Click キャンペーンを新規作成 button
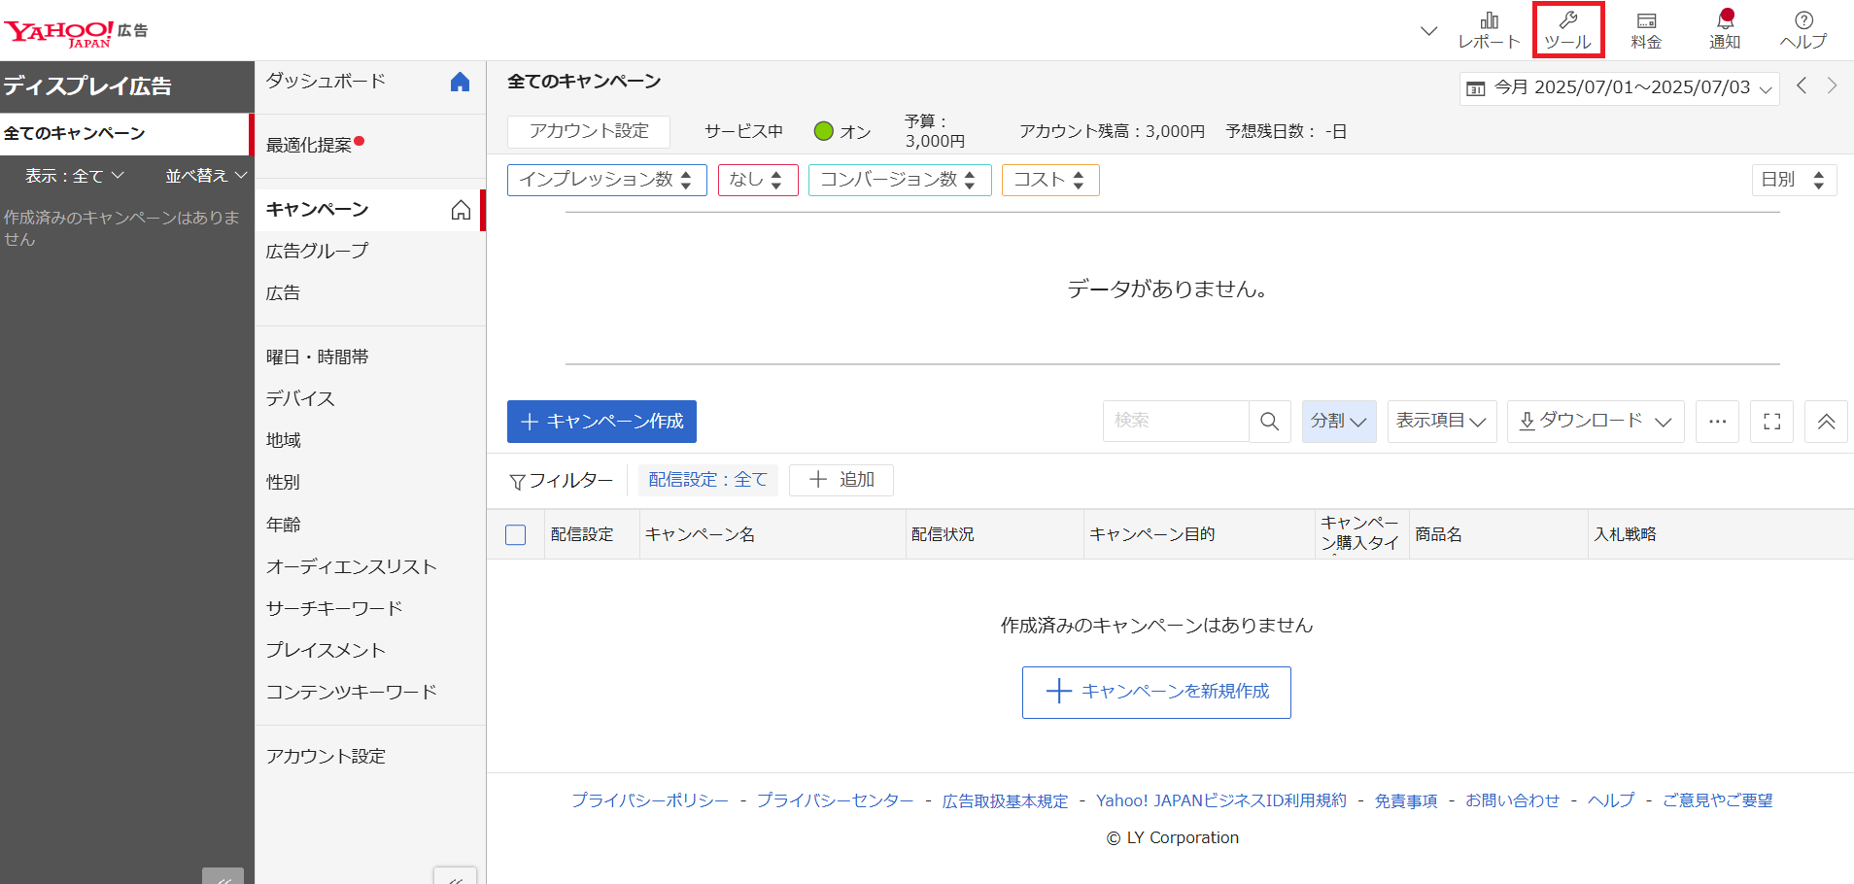The image size is (1854, 884). (x=1156, y=692)
